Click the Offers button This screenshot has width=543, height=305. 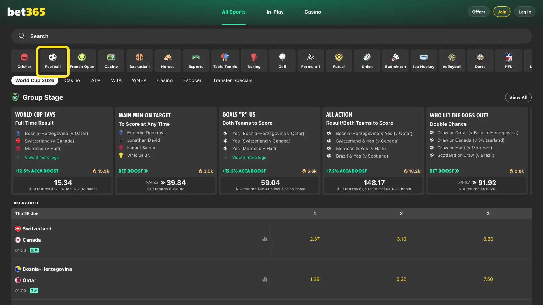[x=479, y=12]
